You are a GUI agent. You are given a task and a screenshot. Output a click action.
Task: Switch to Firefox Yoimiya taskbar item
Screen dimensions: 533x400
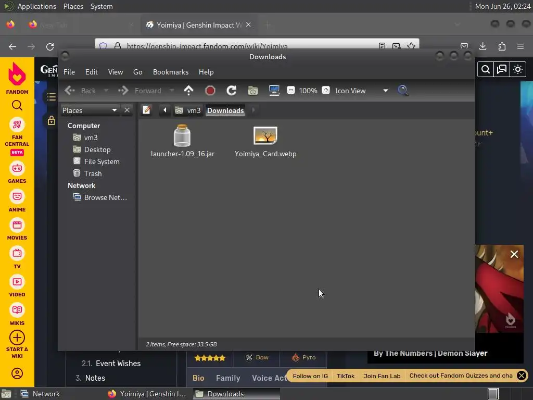click(x=147, y=394)
